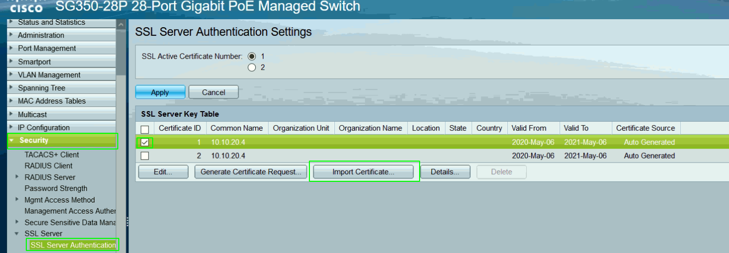Viewport: 729px width, 253px height.
Task: Open certificate Details dialog
Action: click(x=445, y=172)
